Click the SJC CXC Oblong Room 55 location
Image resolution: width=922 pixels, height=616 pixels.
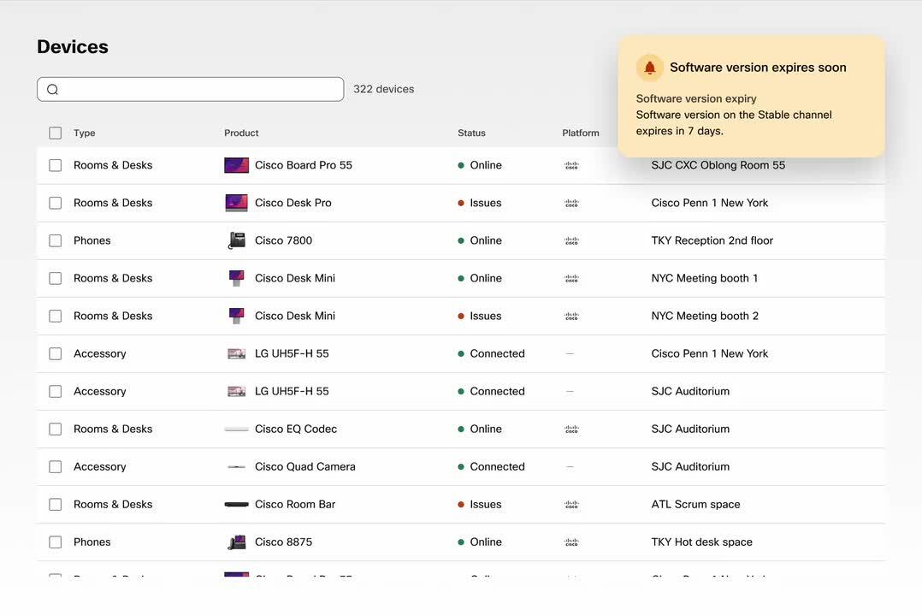718,165
